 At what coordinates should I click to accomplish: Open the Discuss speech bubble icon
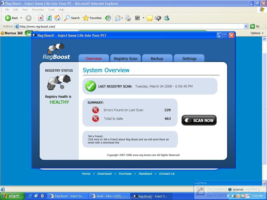pyautogui.click(x=158, y=18)
